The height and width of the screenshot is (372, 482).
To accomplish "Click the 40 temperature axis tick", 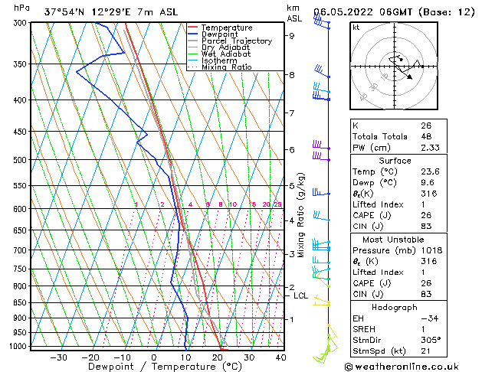I will [280, 357].
